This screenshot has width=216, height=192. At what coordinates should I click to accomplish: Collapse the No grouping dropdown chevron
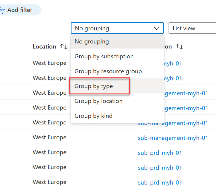coord(157,29)
